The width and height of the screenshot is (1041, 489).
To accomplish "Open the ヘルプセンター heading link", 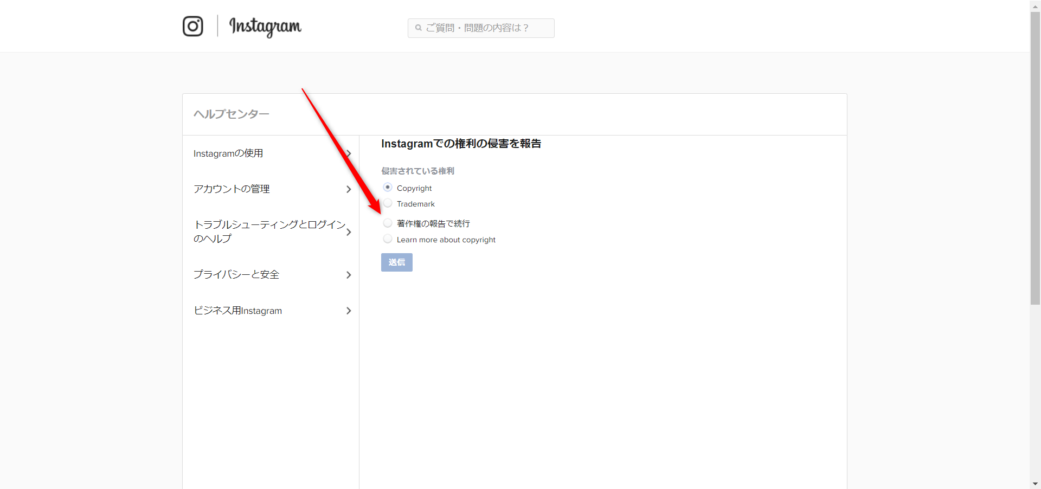I will 232,114.
